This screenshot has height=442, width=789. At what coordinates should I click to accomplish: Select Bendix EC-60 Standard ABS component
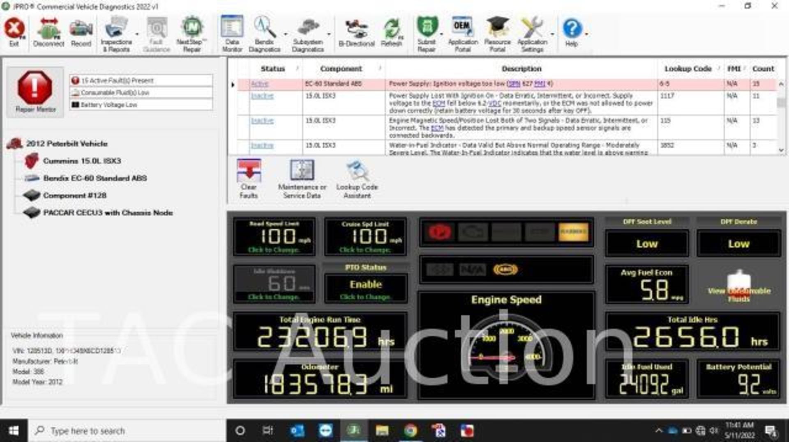[95, 178]
